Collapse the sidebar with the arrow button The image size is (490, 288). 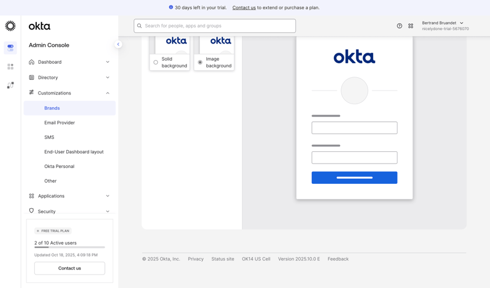[118, 44]
